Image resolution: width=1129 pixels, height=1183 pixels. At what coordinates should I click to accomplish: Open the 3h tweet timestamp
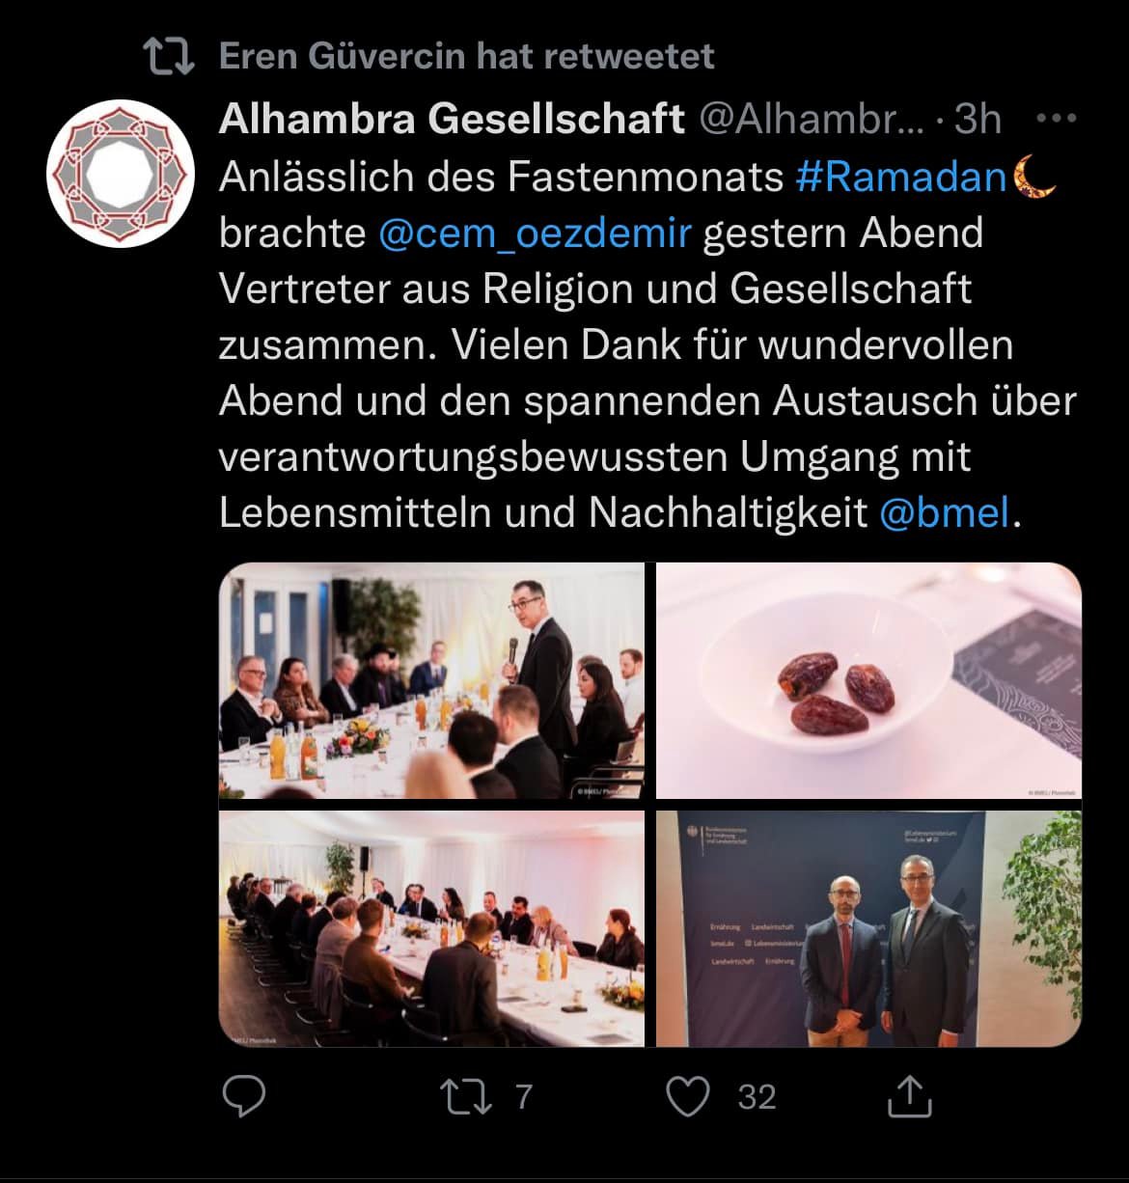(x=978, y=120)
